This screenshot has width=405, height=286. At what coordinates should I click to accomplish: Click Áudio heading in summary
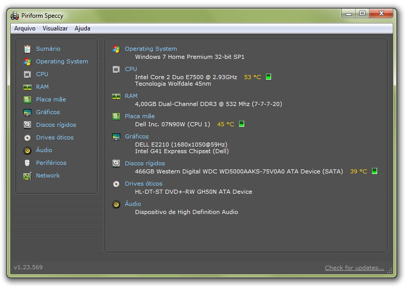tap(133, 204)
